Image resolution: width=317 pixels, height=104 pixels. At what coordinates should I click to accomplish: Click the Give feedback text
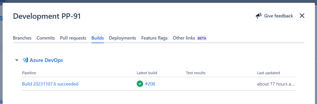coord(278,16)
